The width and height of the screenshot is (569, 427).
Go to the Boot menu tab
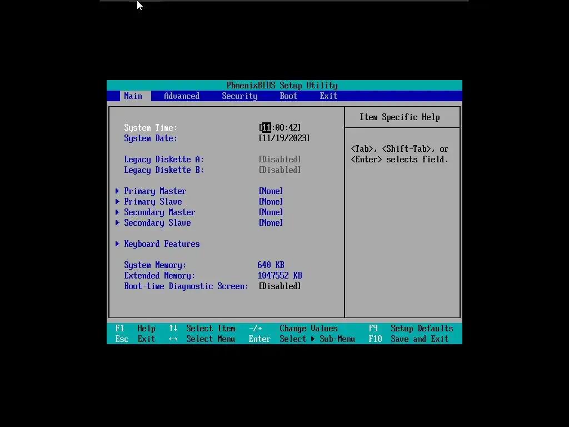(288, 96)
